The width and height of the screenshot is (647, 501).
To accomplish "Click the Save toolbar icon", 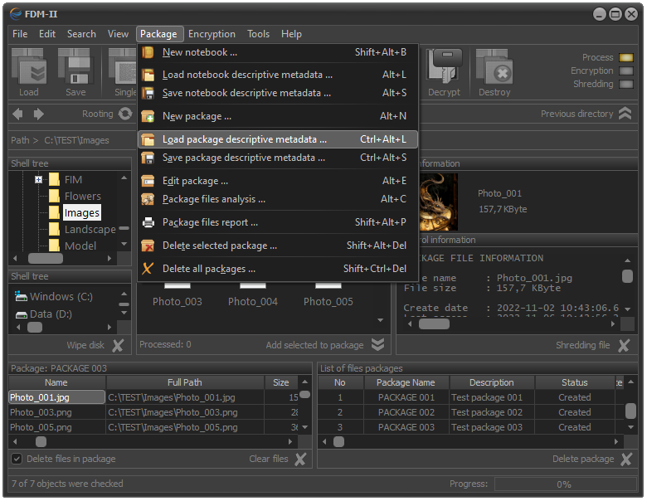I will tap(75, 66).
